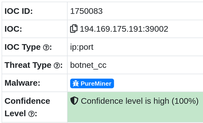Screen dimensions: 203x123
Task: Click the shield icon beside the confidence text
Action: click(74, 101)
